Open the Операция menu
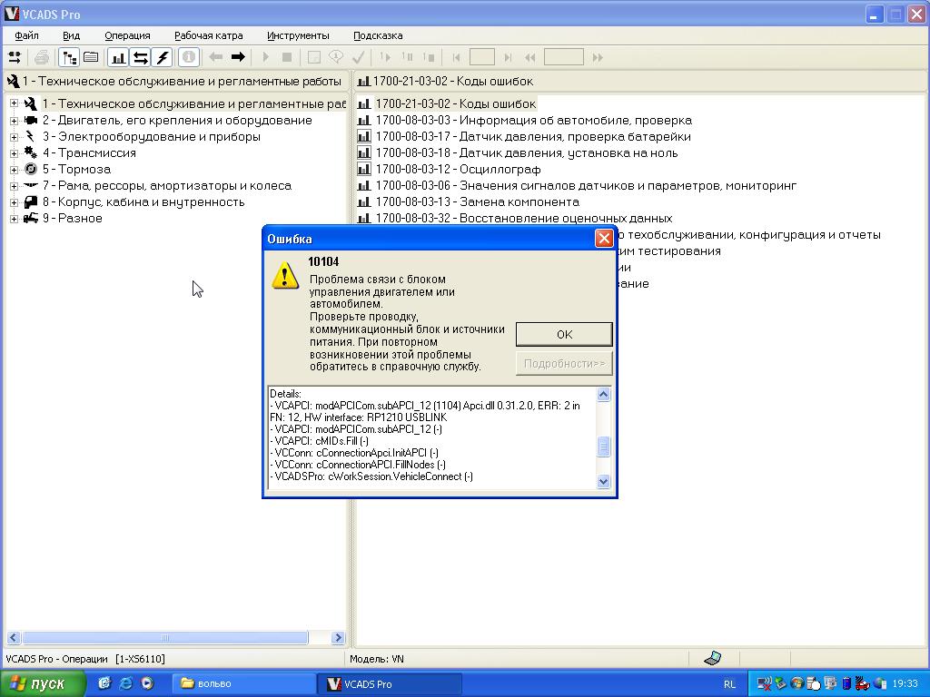The image size is (930, 697). (x=127, y=35)
